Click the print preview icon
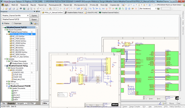 tap(17, 9)
